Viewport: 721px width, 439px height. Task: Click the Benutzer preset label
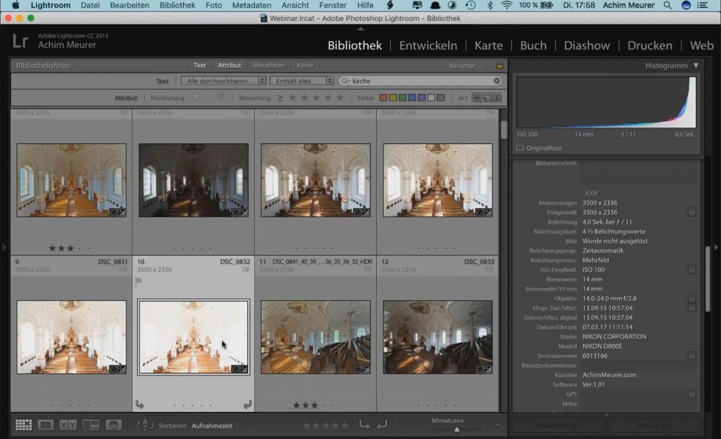coord(466,65)
